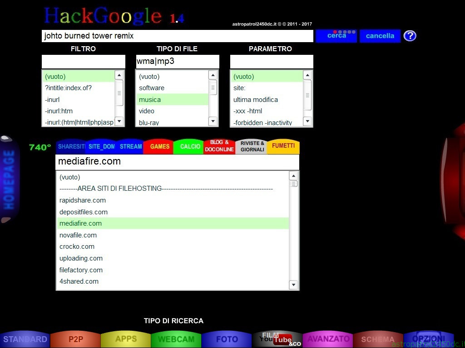The height and width of the screenshot is (348, 465).
Task: Pick uploading.com from sites list
Action: coord(173,258)
